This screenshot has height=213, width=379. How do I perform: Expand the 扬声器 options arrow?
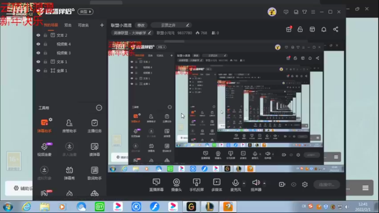tap(264, 184)
